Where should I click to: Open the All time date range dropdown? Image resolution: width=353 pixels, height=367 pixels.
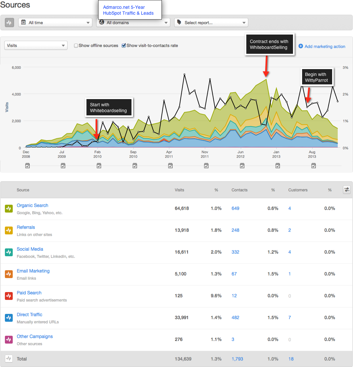55,23
